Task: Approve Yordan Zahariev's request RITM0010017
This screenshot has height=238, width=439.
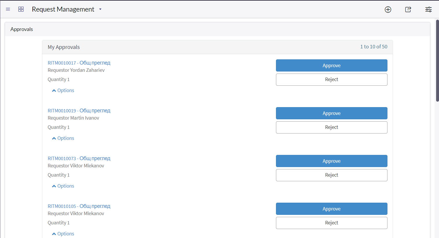Action: [332, 65]
